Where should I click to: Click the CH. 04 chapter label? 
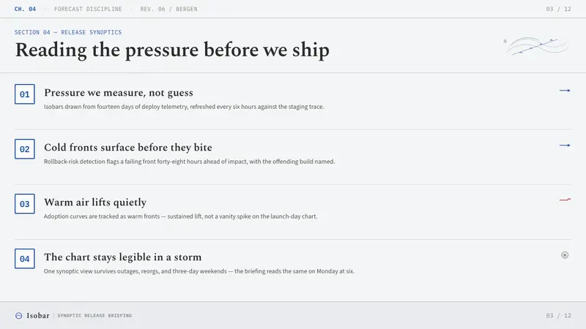coord(25,9)
